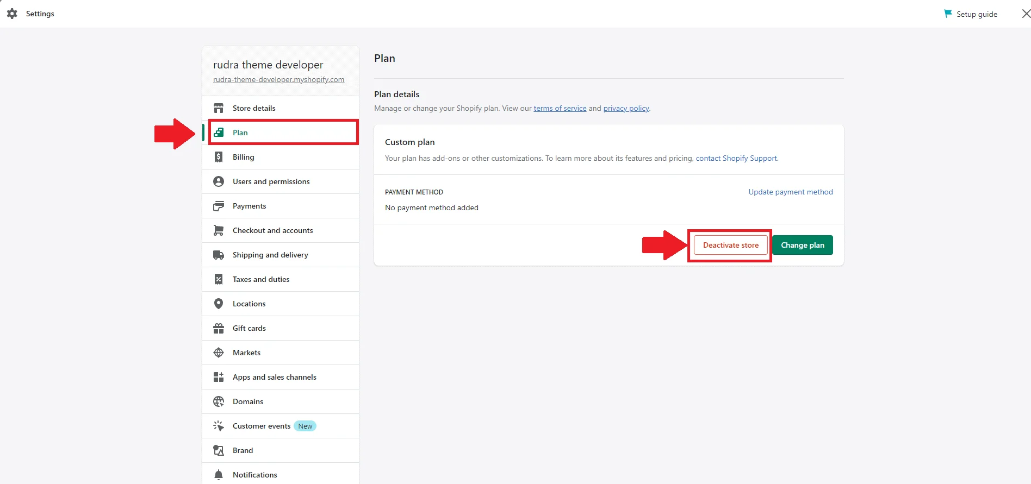This screenshot has width=1031, height=484.
Task: Click the Customer events sparkle icon
Action: (219, 426)
